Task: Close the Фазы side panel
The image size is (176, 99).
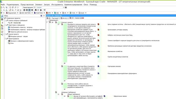Action: tap(44, 16)
